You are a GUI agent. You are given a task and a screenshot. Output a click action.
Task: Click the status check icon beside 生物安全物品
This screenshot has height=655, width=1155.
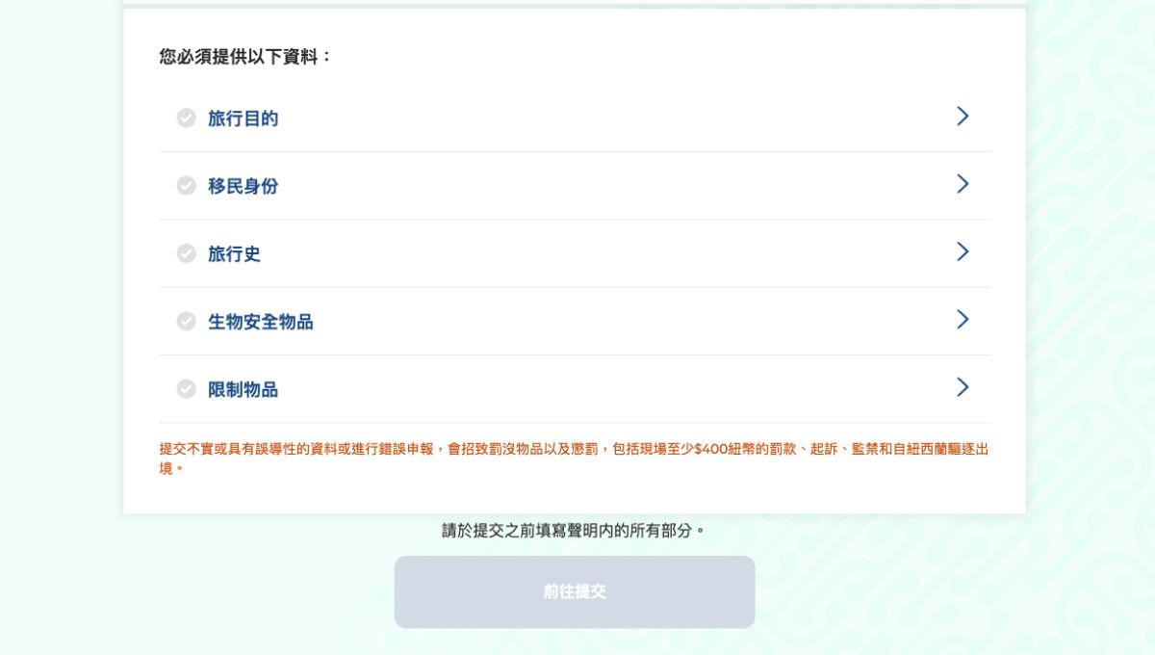(x=185, y=322)
